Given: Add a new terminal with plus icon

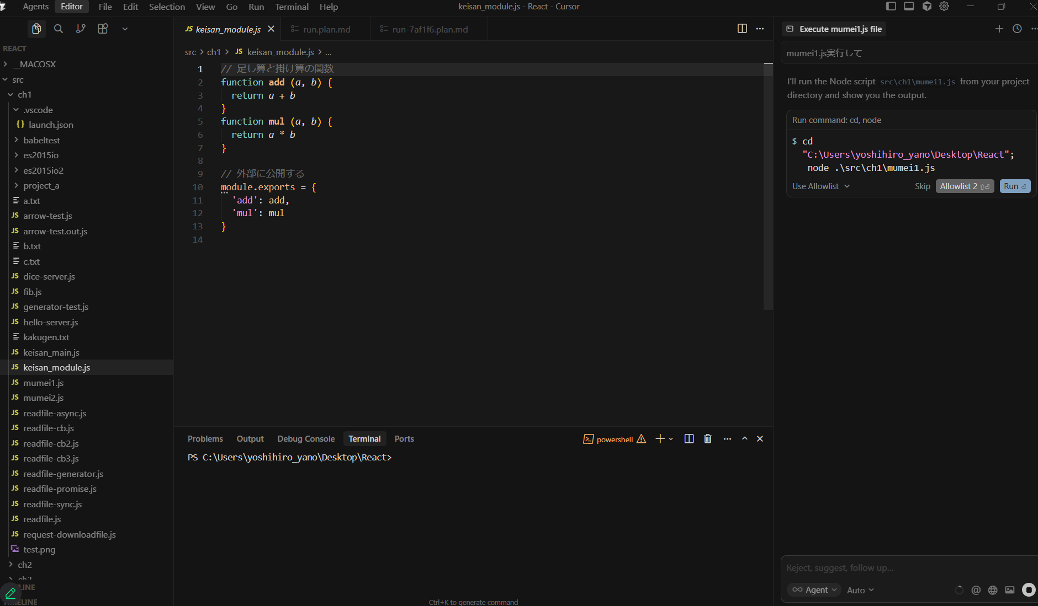Looking at the screenshot, I should [x=660, y=439].
